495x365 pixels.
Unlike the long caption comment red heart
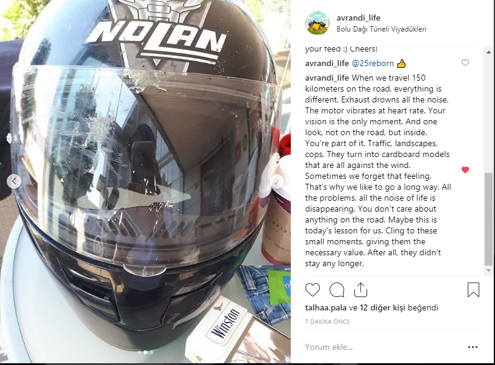[x=465, y=170]
